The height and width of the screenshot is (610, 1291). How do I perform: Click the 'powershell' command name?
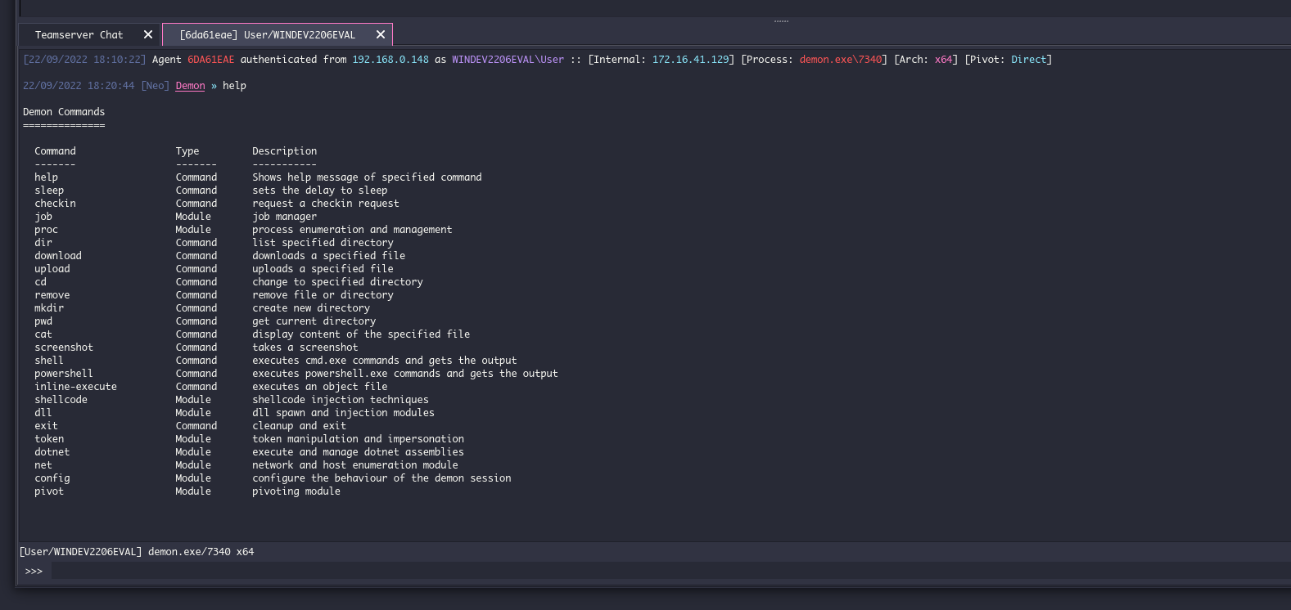click(x=64, y=373)
